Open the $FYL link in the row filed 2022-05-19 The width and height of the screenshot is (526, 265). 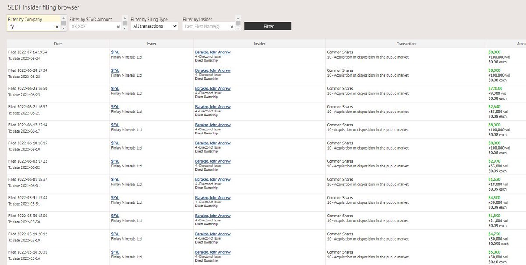[x=115, y=234]
